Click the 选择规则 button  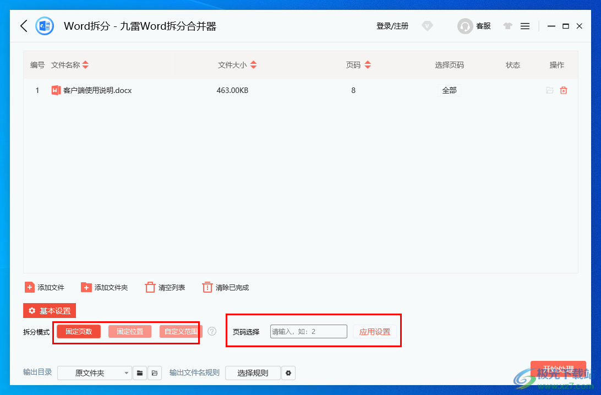pyautogui.click(x=253, y=372)
